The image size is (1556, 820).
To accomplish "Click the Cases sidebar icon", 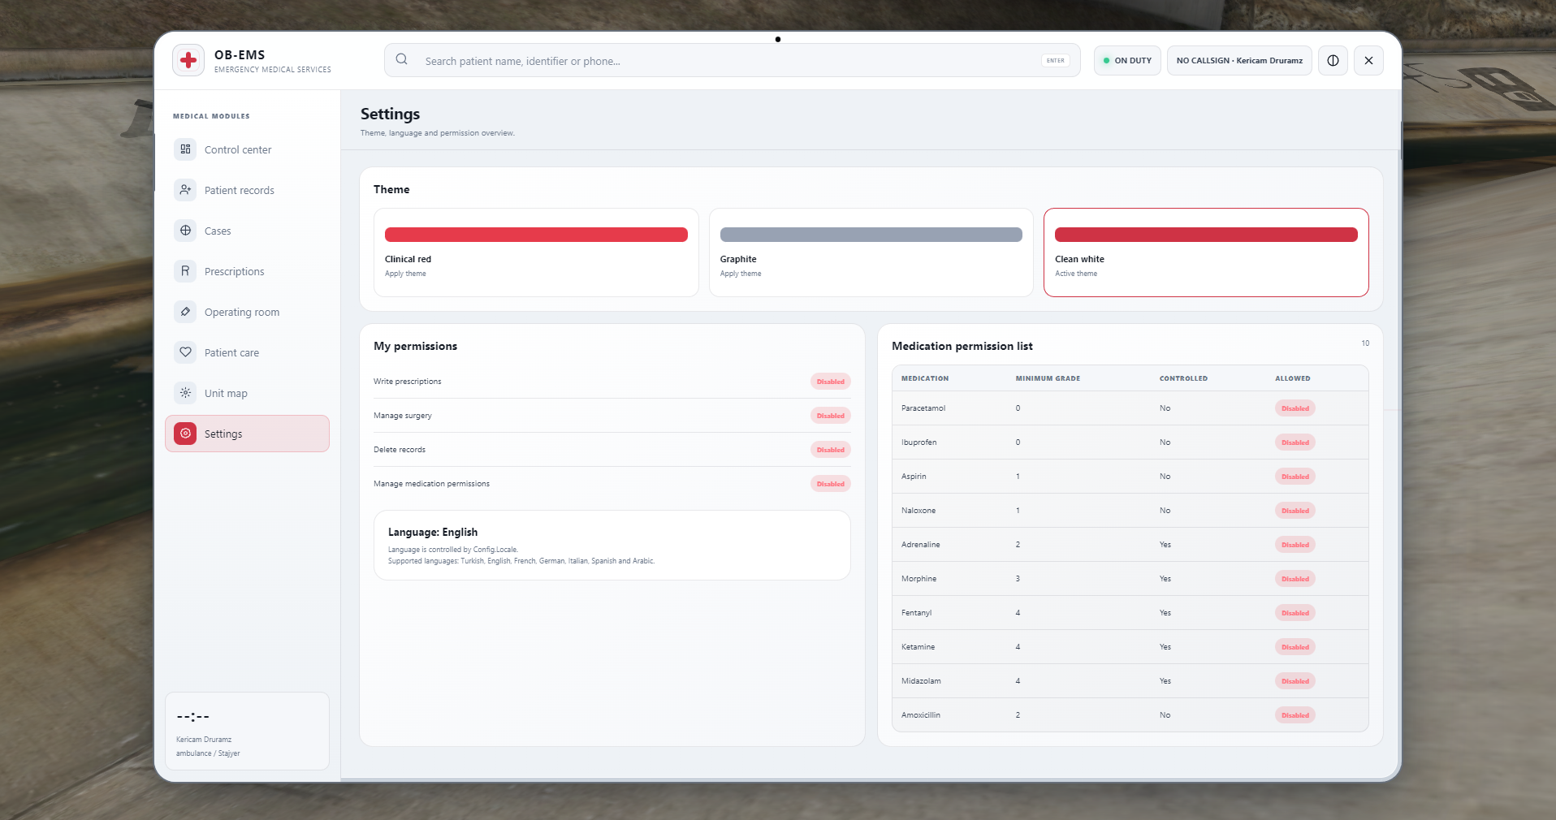I will (x=185, y=231).
